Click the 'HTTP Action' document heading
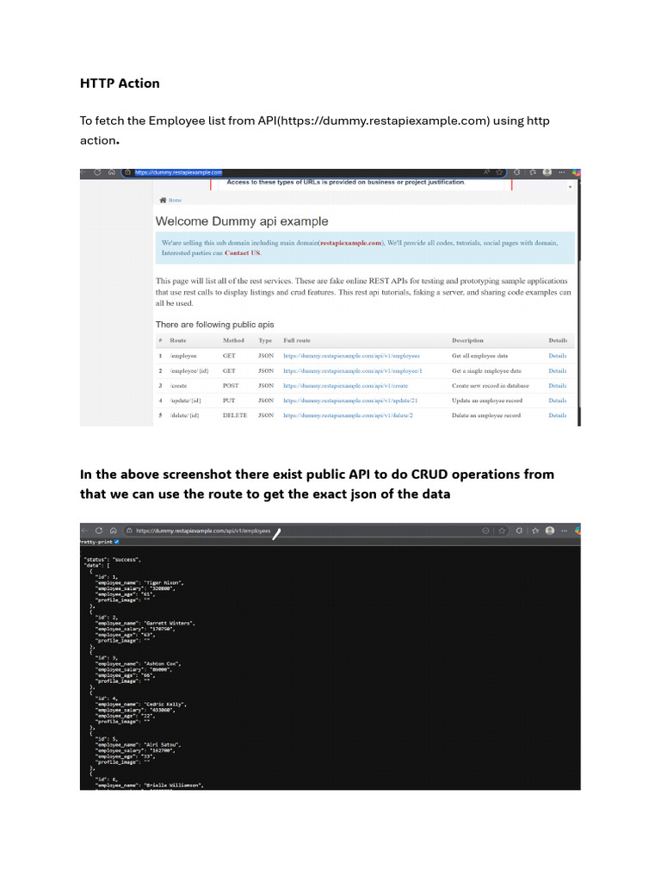661x882 pixels. point(120,84)
